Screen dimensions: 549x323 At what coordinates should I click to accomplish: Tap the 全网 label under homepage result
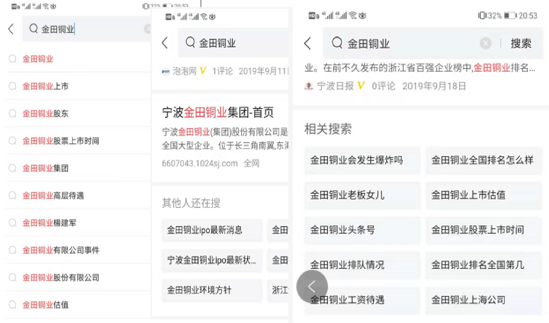(x=252, y=163)
